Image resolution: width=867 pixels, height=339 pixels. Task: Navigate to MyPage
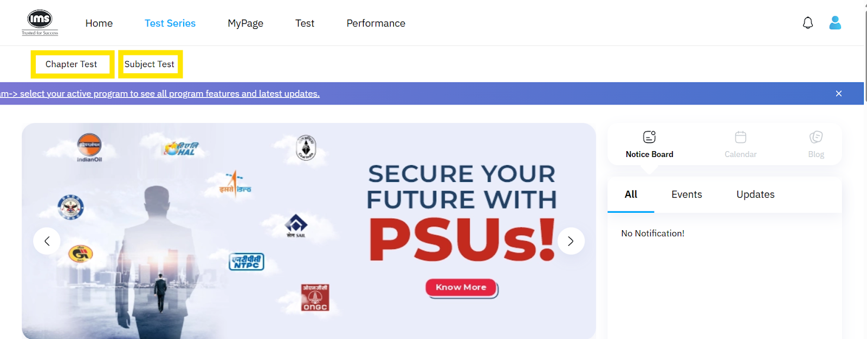click(x=245, y=23)
